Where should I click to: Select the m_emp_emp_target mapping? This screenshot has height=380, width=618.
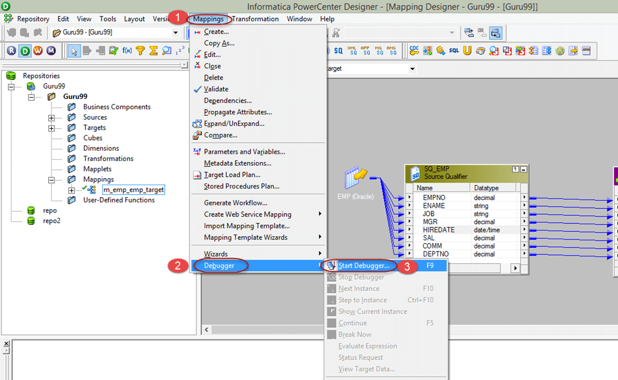coord(133,190)
